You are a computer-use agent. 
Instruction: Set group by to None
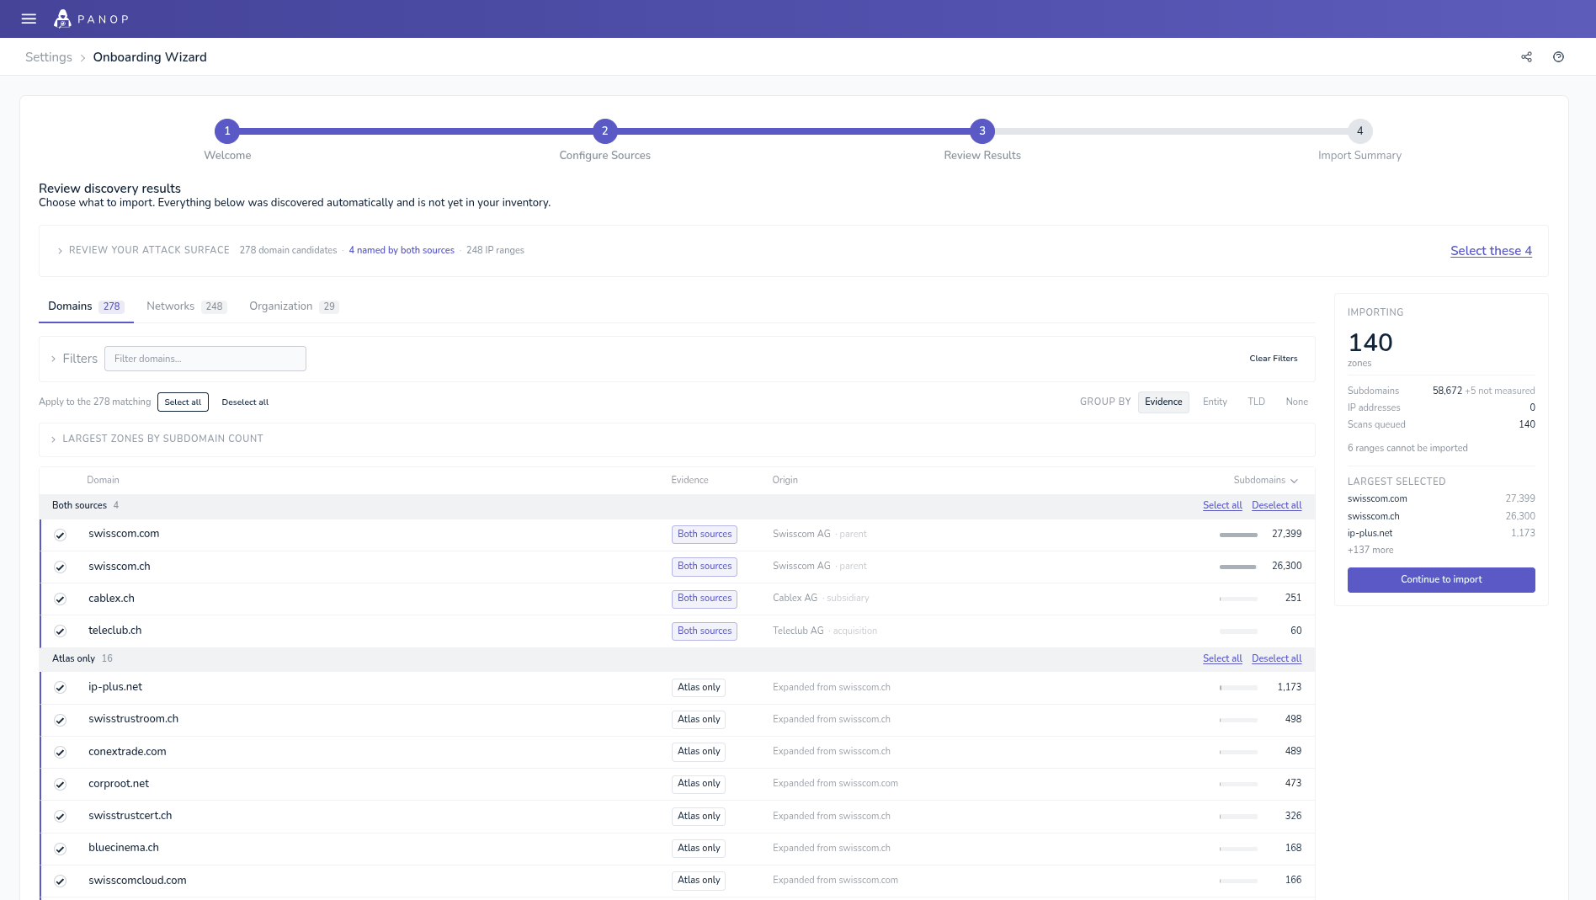coord(1296,402)
